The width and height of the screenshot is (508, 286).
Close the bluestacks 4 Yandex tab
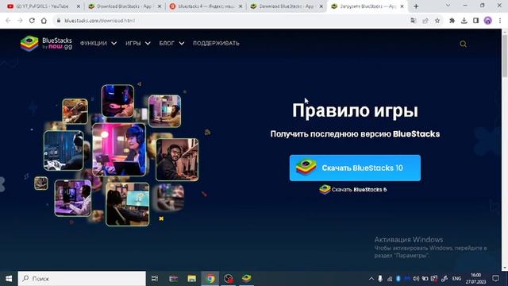point(241,6)
